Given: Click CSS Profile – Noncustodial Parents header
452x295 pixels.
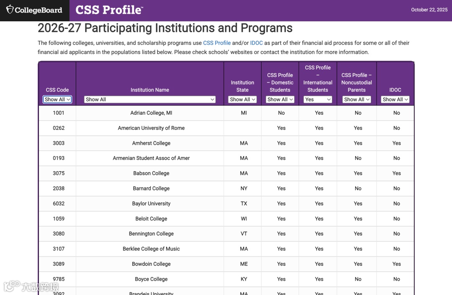Looking at the screenshot, I should (357, 82).
